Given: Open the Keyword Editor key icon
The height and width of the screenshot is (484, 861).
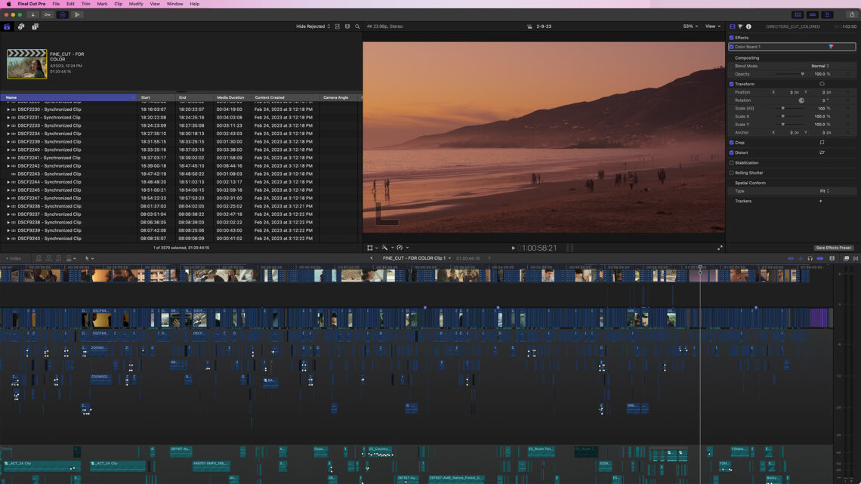Looking at the screenshot, I should coord(48,14).
